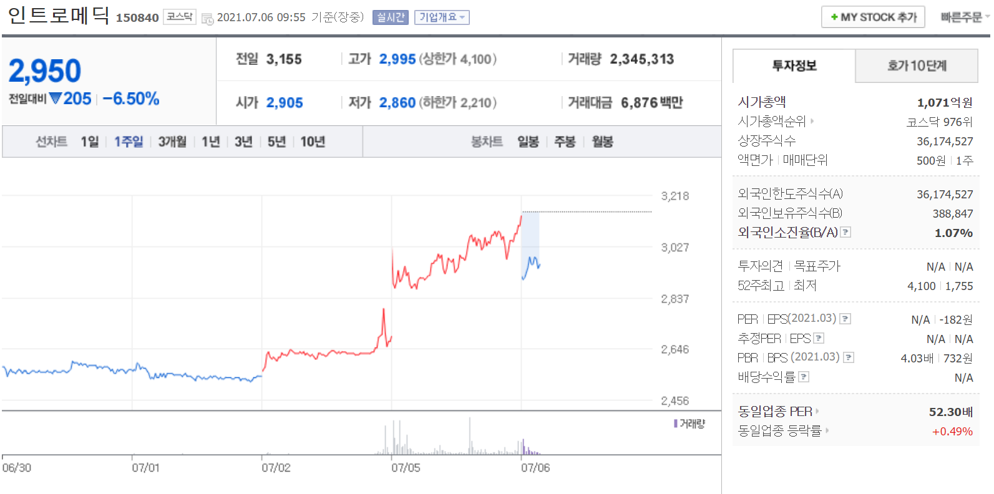Click the 거래량 value 2,345,313

642,59
